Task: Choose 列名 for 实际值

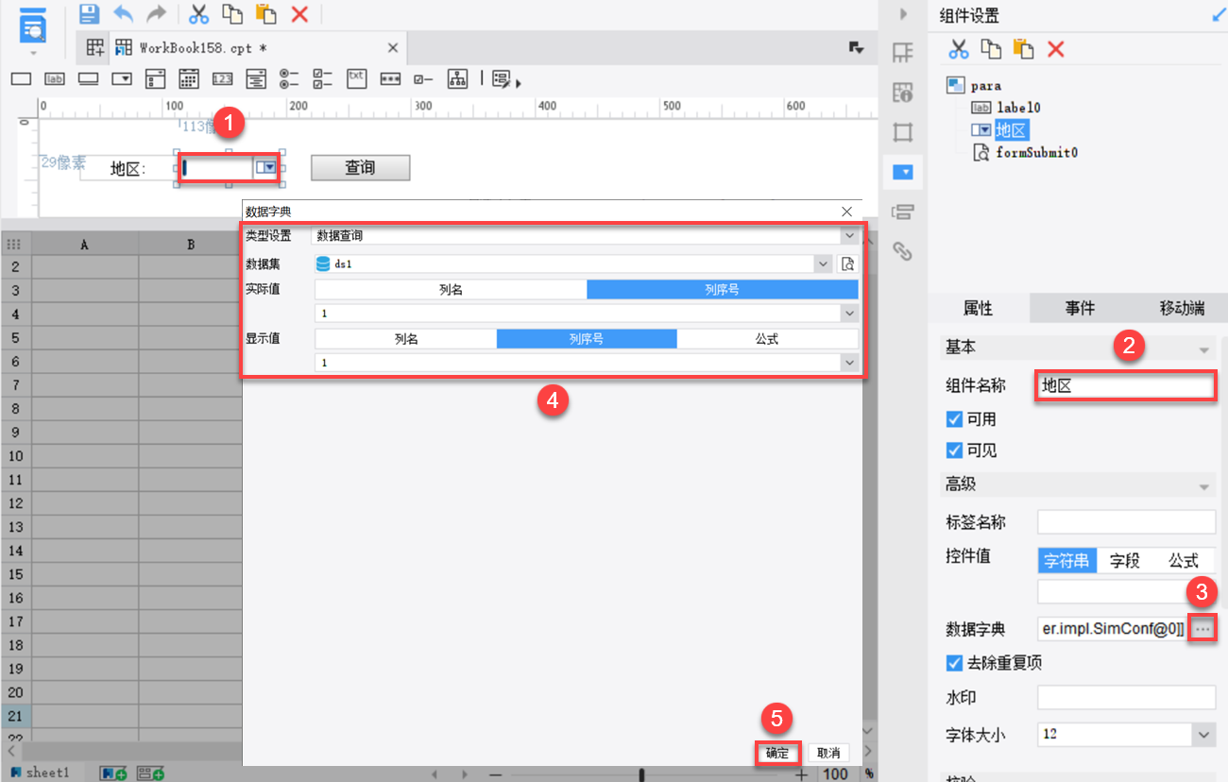Action: pos(451,290)
